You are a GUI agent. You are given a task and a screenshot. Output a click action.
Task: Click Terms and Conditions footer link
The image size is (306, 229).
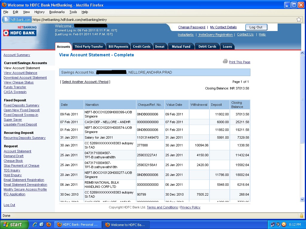click(162, 207)
